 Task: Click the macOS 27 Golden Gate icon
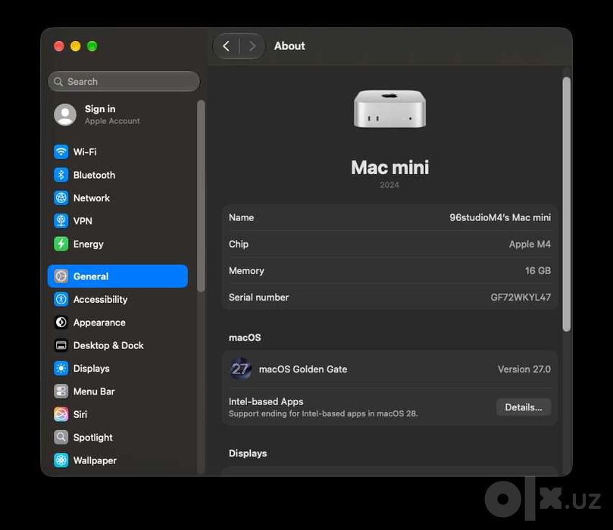tap(240, 369)
